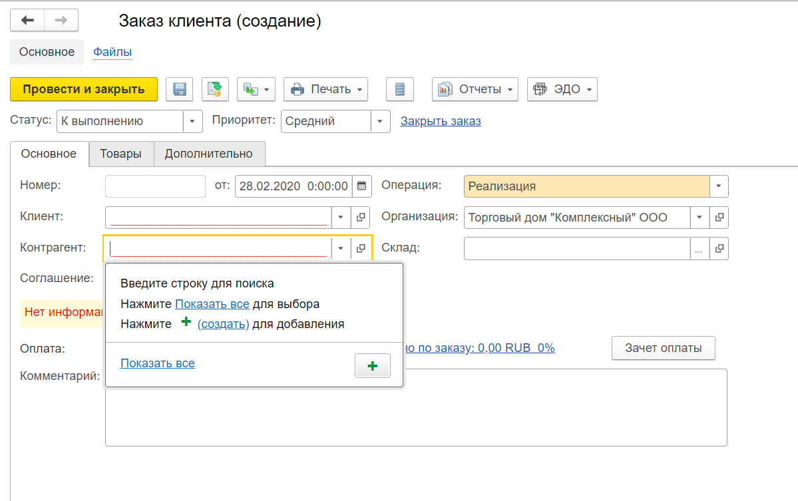The height and width of the screenshot is (501, 798).
Task: Switch to the Дополнительно tab
Action: [x=209, y=154]
